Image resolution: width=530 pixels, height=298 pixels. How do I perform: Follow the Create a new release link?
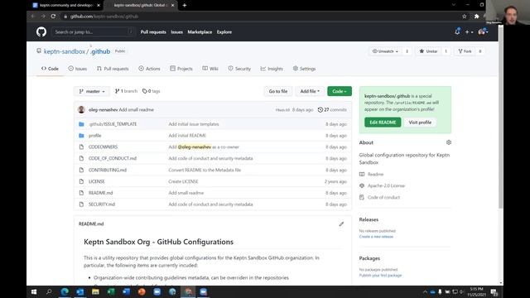tap(376, 237)
